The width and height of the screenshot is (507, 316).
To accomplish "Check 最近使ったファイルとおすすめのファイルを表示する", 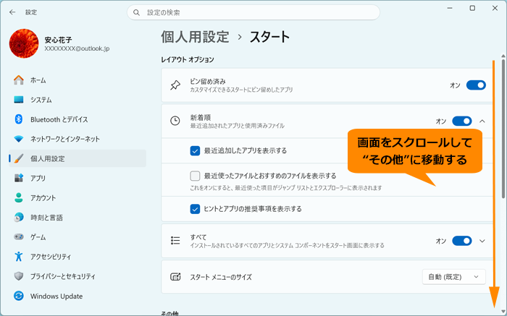I will pyautogui.click(x=195, y=176).
